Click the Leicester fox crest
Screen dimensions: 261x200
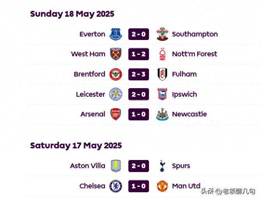click(x=116, y=94)
